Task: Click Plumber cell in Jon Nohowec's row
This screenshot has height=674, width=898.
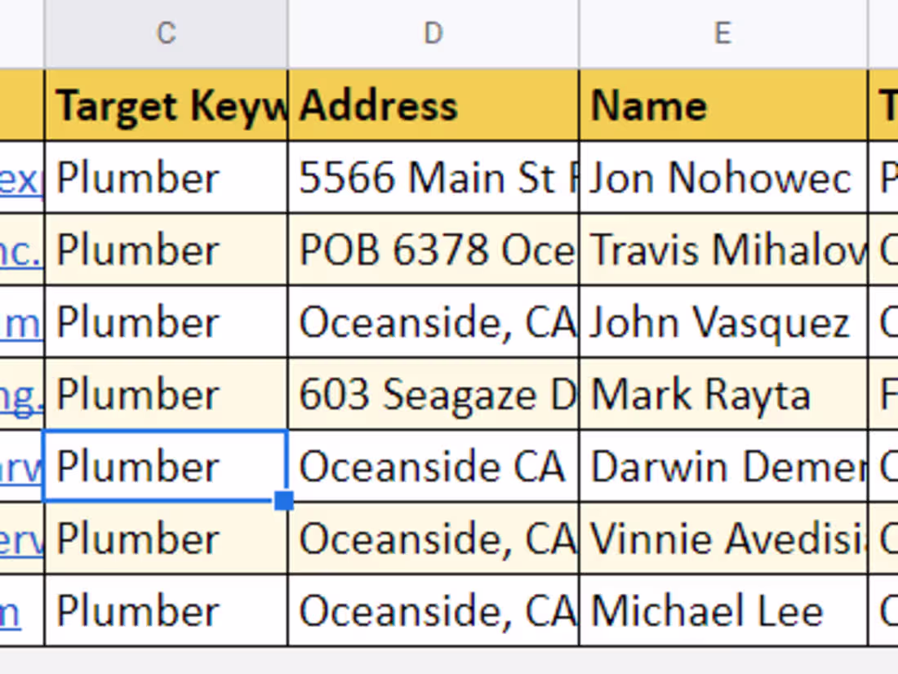Action: click(167, 178)
